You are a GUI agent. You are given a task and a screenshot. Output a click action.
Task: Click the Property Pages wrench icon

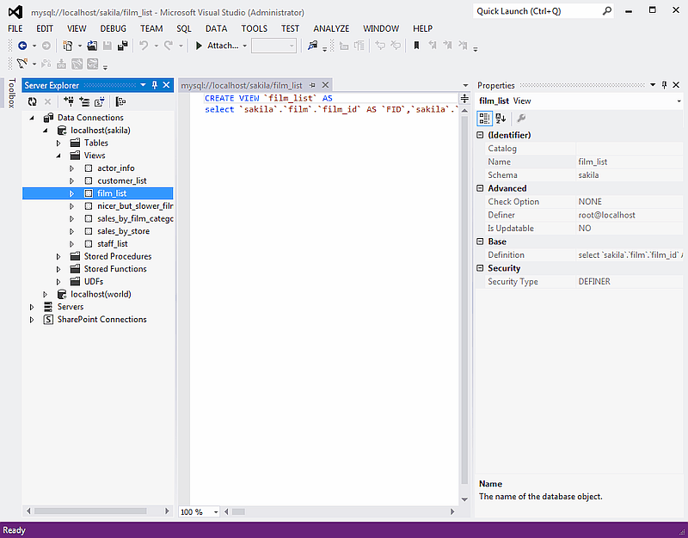coord(521,119)
